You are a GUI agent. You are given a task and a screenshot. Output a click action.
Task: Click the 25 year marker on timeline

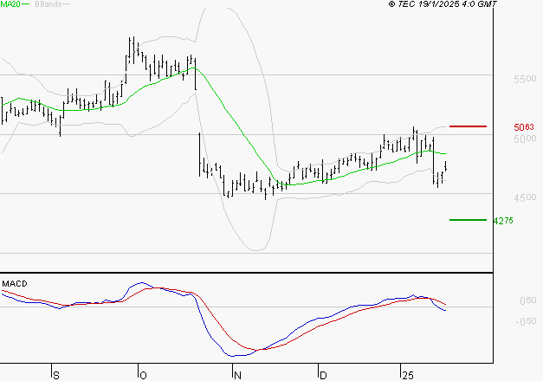pos(408,376)
